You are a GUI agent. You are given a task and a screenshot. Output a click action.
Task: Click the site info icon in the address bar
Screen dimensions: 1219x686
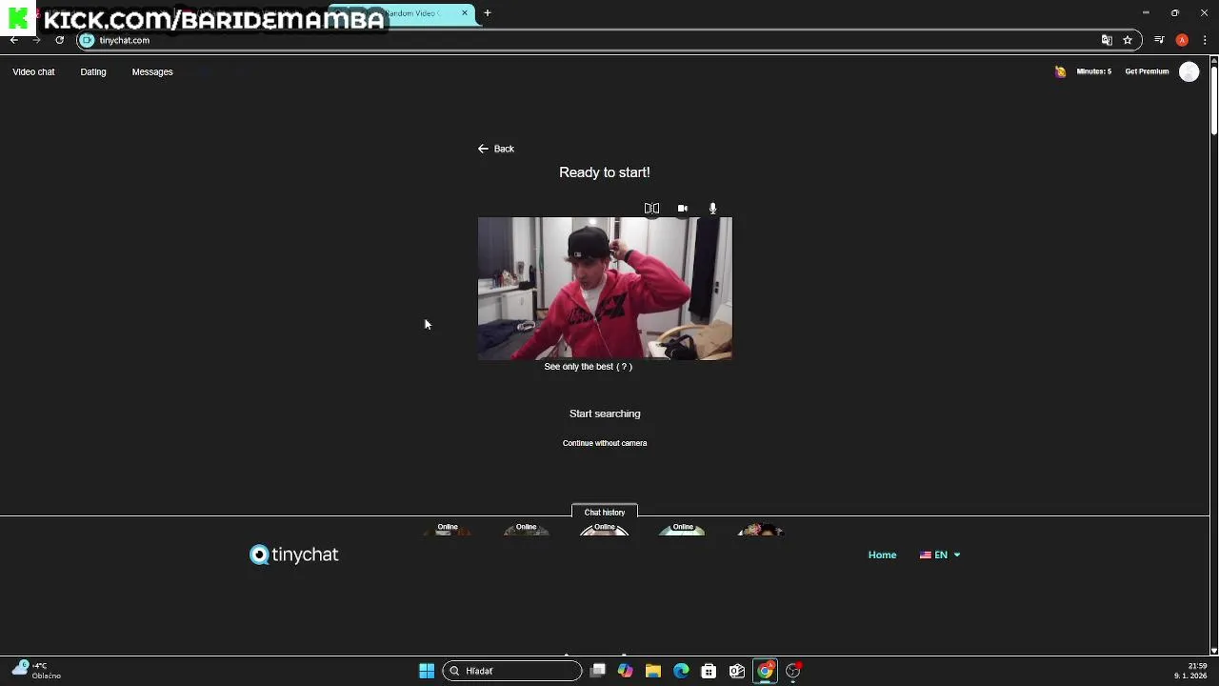point(88,40)
